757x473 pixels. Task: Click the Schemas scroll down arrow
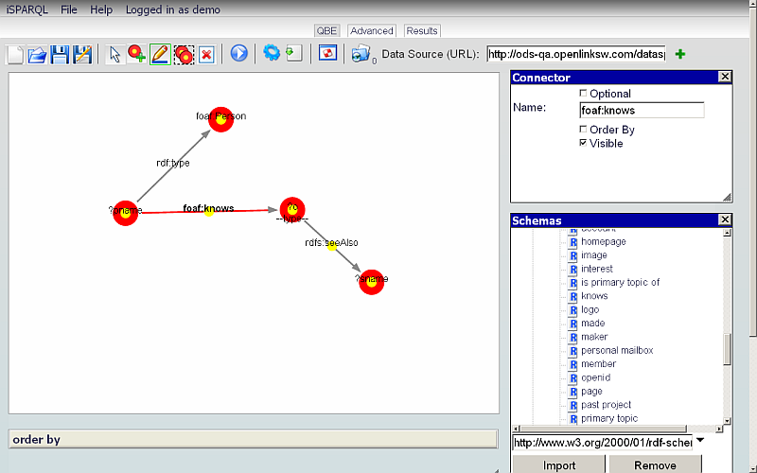727,421
